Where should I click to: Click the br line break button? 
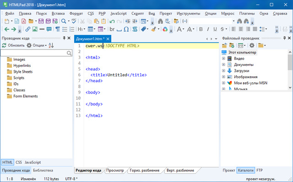pyautogui.click(x=112, y=29)
